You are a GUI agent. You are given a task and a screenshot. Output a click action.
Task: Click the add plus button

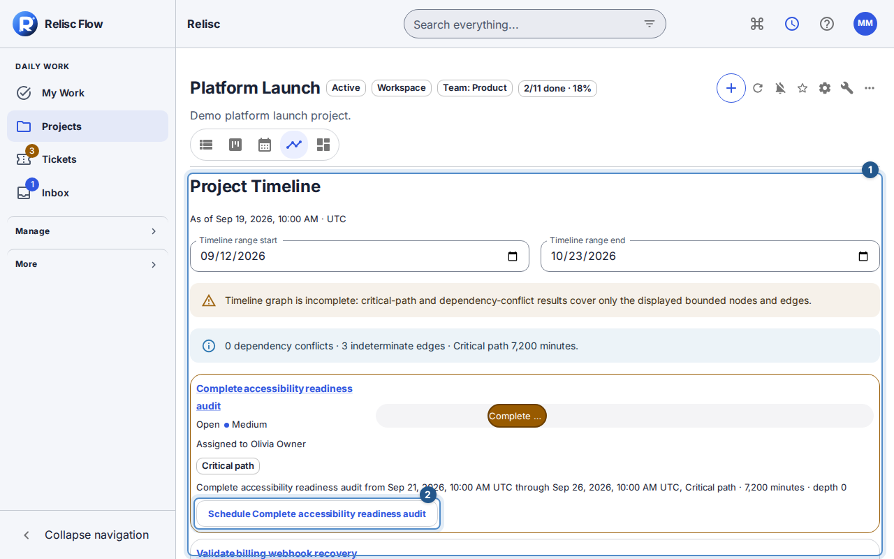tap(731, 88)
